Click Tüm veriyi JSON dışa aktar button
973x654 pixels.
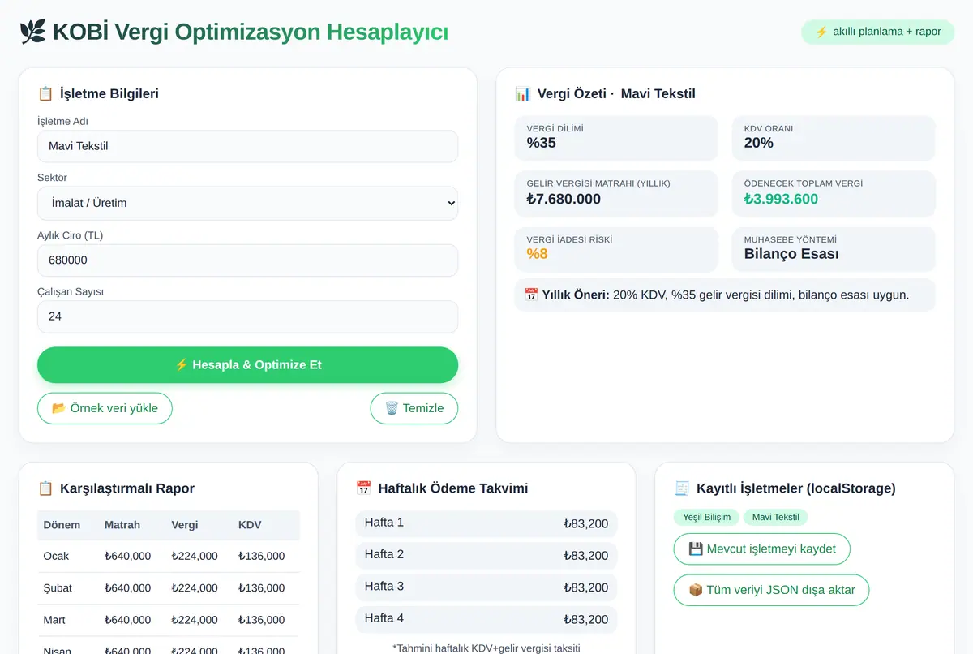click(x=771, y=590)
